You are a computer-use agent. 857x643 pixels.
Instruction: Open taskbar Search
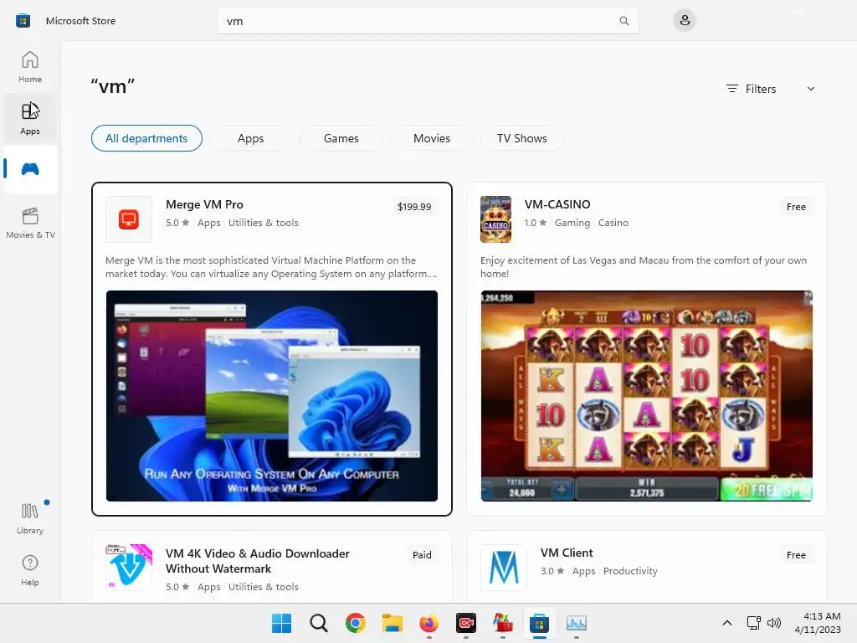(x=319, y=623)
